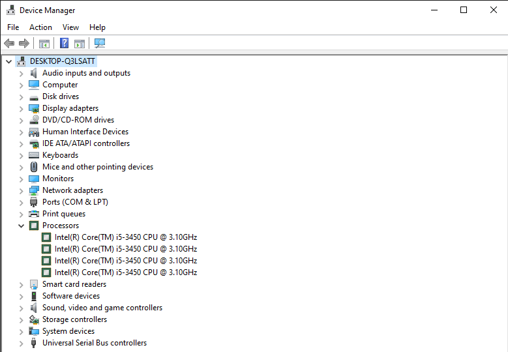Click the Back arrow toolbar icon
Image resolution: width=508 pixels, height=352 pixels.
[9, 43]
